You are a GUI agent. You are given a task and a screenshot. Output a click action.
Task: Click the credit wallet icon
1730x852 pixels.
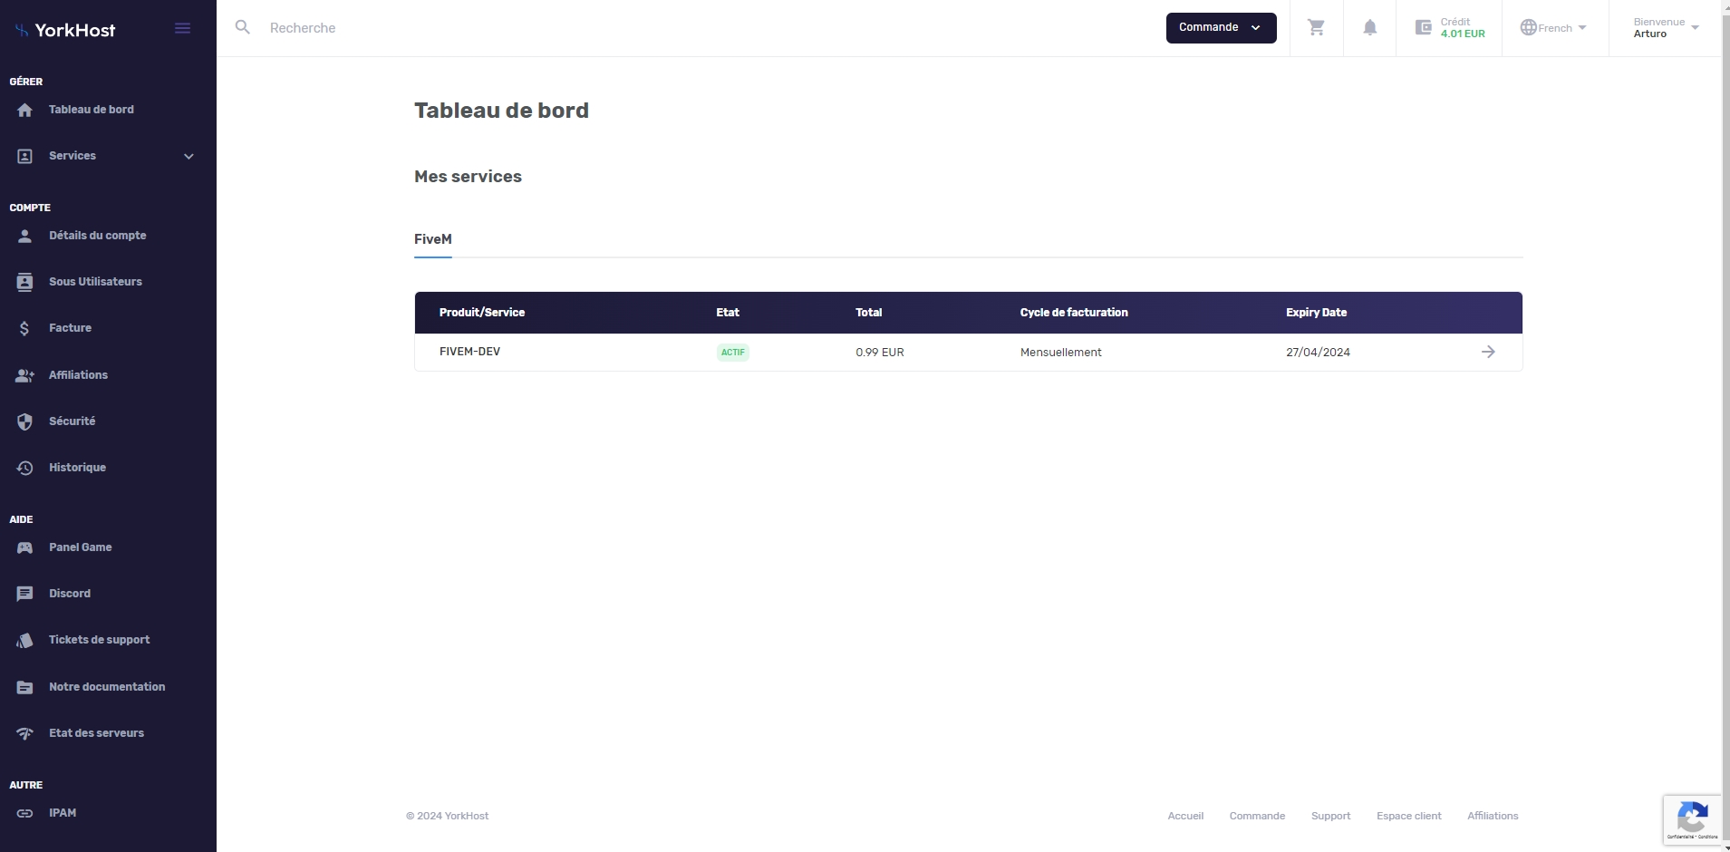[1424, 28]
